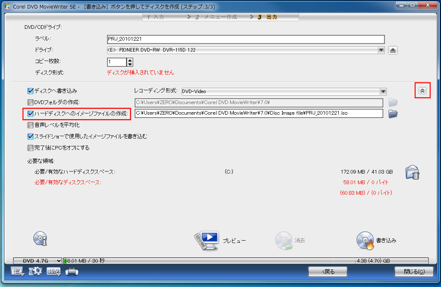Screen dimensions: 441x287
Task: Go to step 2 メニュー作成 tab
Action: [217, 17]
